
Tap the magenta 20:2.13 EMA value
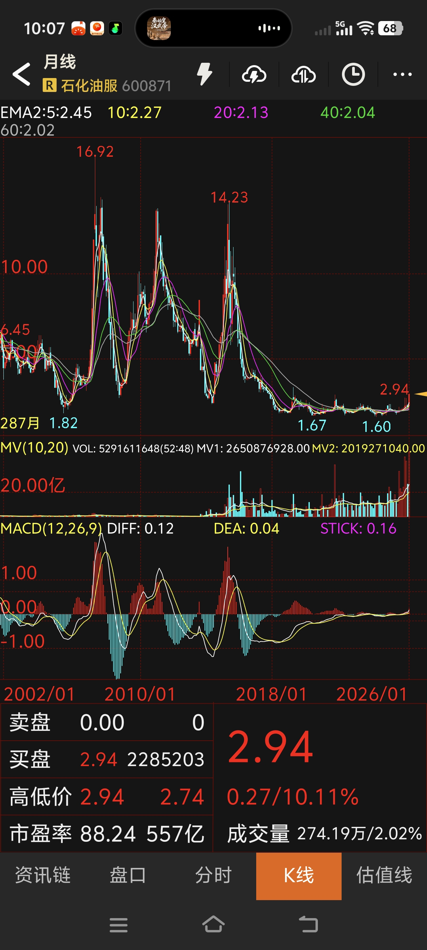(x=241, y=113)
